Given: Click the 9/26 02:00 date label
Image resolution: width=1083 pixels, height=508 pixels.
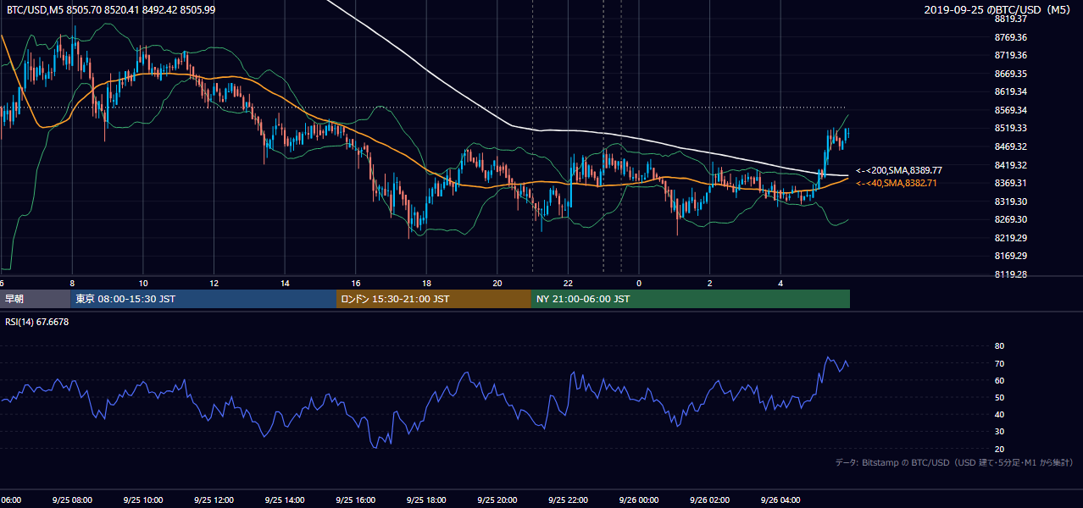Looking at the screenshot, I should pos(709,500).
